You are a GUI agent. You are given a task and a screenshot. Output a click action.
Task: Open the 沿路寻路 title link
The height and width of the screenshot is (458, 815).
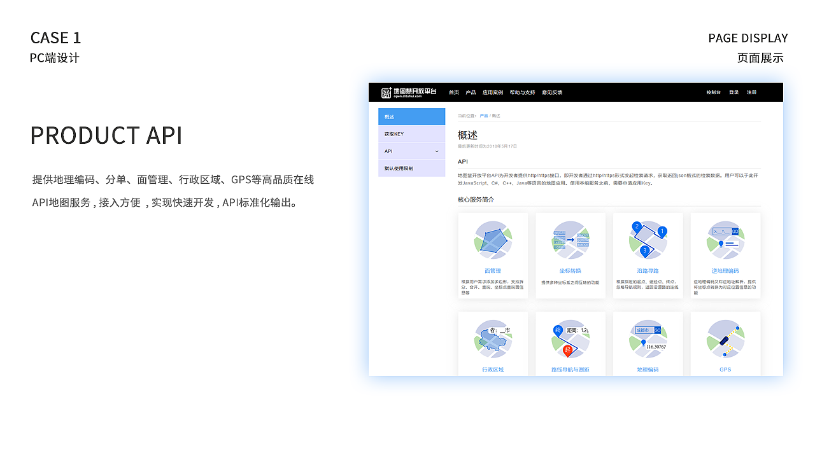tap(648, 271)
